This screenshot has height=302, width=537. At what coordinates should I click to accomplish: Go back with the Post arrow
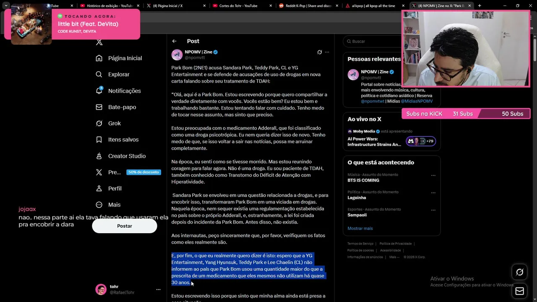coord(174,41)
